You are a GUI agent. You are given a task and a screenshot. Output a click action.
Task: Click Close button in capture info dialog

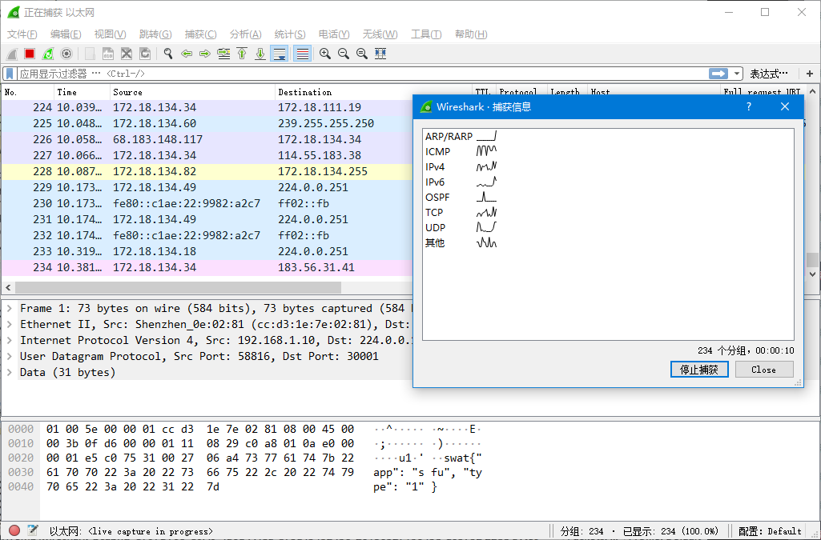click(764, 370)
